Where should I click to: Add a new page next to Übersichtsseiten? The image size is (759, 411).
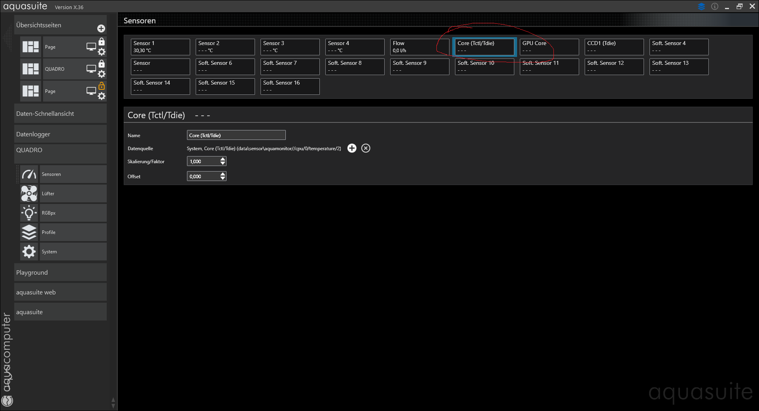[101, 28]
